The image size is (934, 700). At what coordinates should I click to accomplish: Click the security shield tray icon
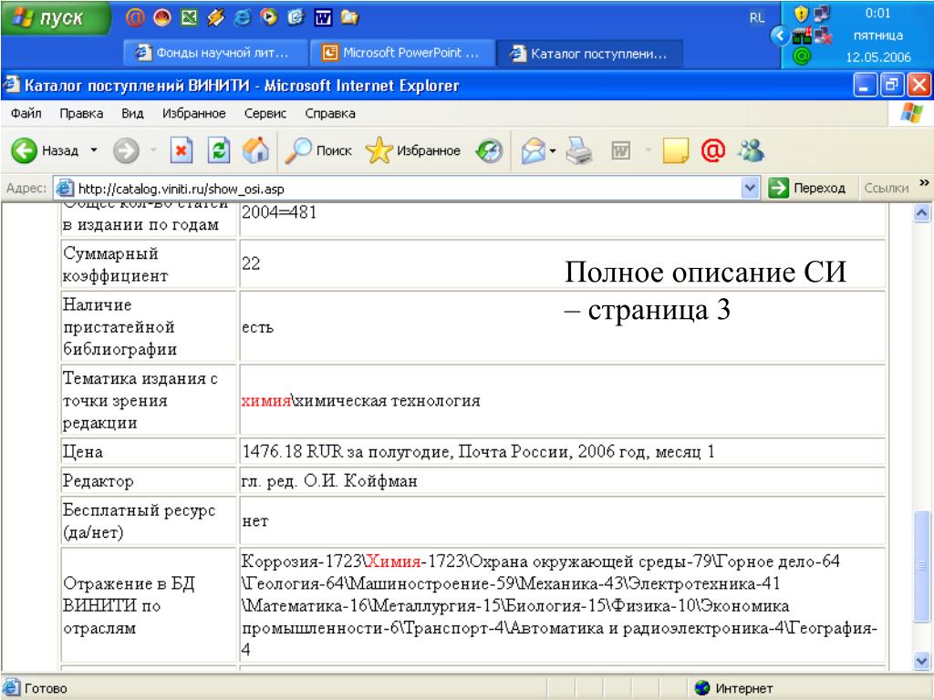802,15
